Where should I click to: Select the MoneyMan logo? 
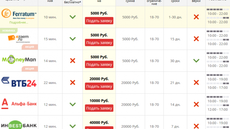(x=19, y=60)
